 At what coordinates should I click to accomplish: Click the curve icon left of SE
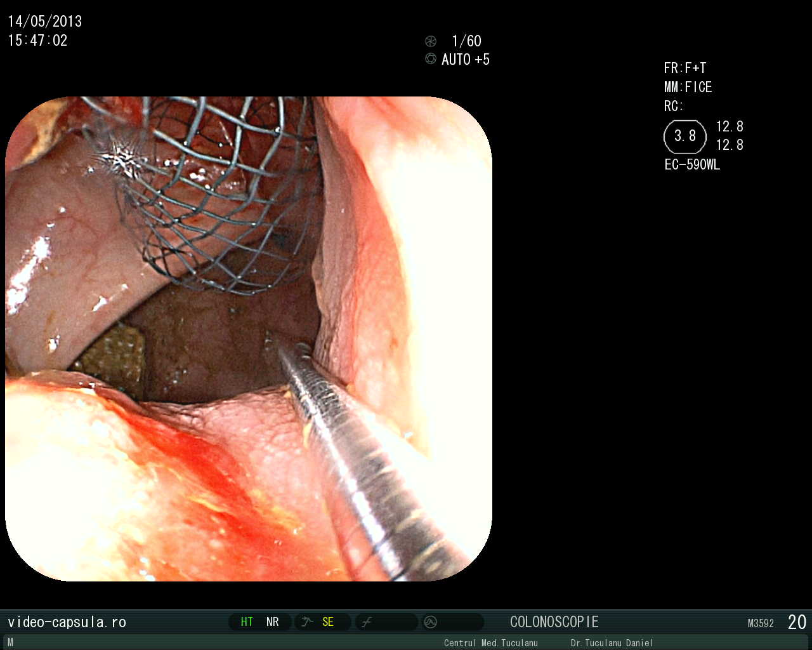click(308, 622)
